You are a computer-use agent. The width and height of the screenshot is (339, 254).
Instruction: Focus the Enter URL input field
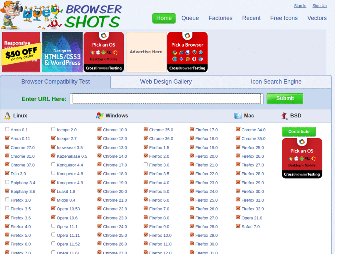(x=167, y=99)
